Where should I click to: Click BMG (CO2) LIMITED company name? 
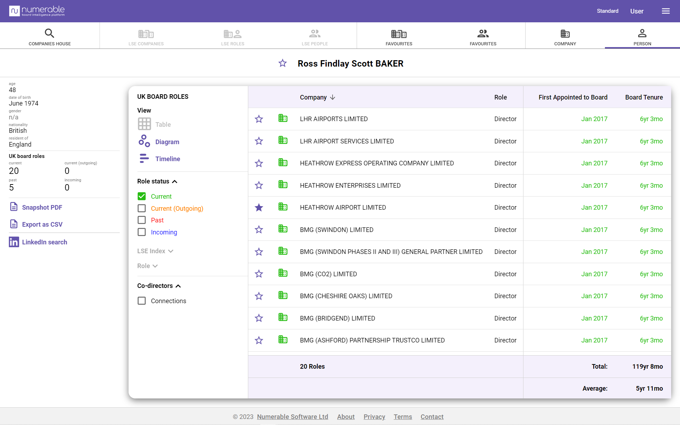(328, 274)
